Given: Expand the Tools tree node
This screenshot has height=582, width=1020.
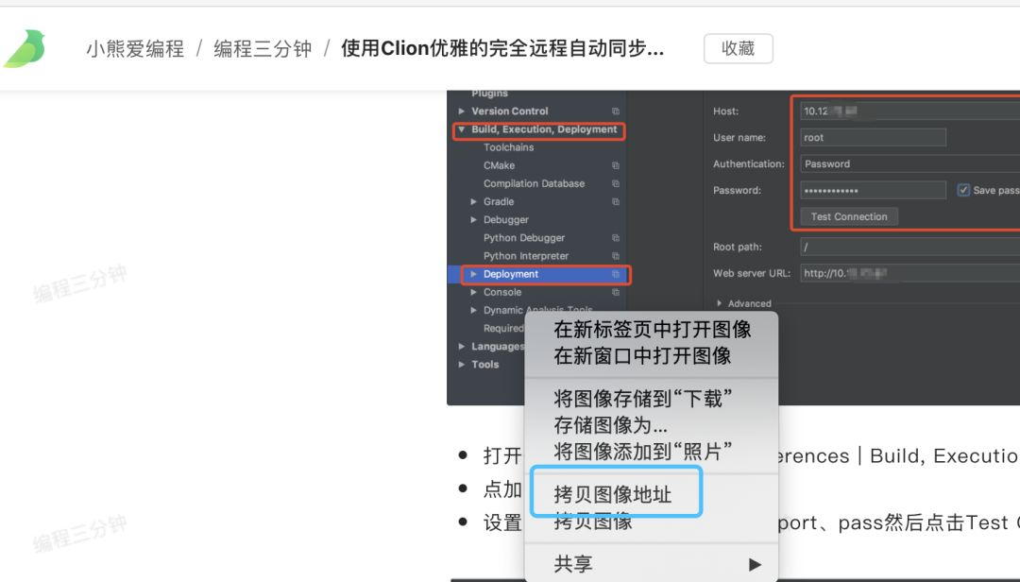Looking at the screenshot, I should pos(461,365).
